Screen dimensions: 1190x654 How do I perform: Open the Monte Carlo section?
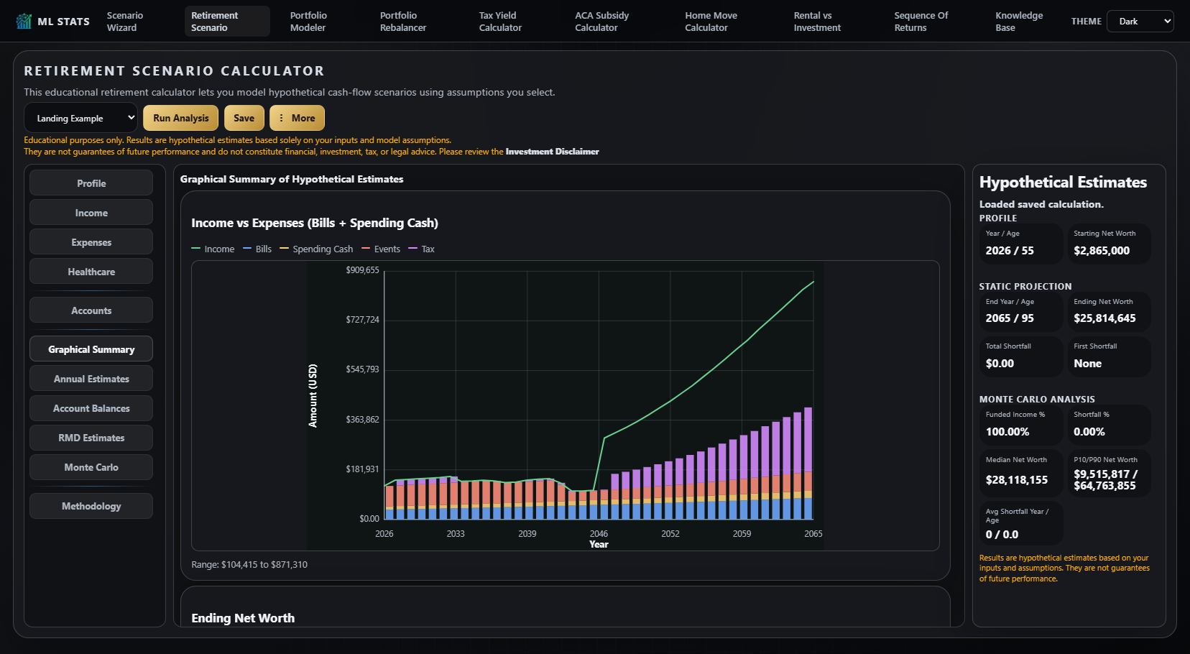coord(91,467)
